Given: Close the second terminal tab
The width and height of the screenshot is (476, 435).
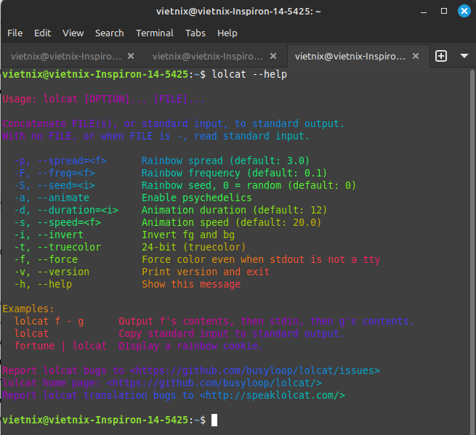Looking at the screenshot, I should tap(273, 56).
